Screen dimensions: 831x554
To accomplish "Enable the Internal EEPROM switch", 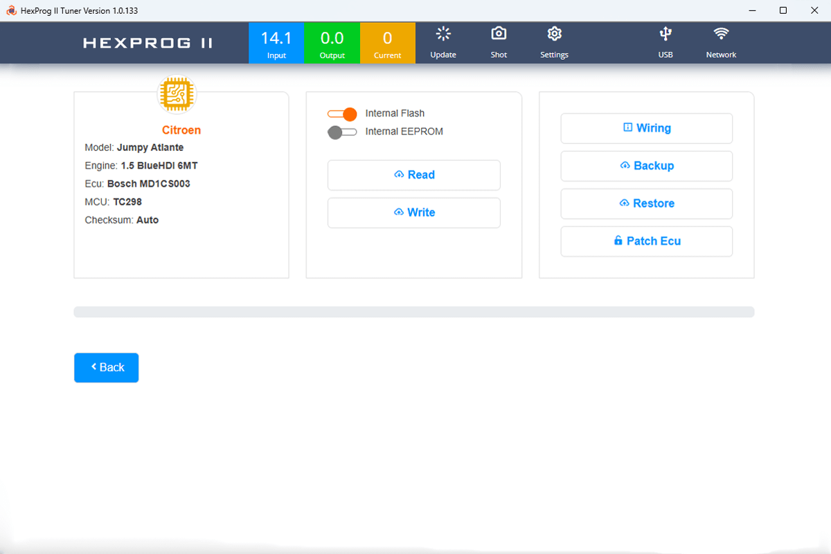I will coord(342,132).
